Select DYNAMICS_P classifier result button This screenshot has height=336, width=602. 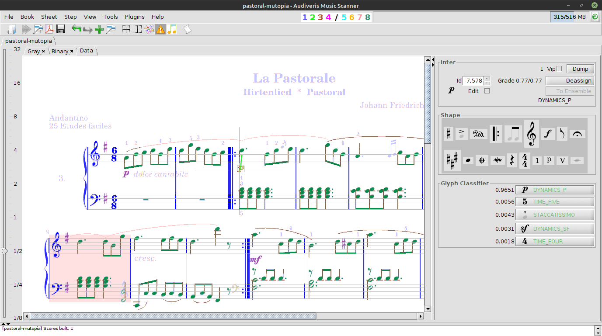point(554,190)
